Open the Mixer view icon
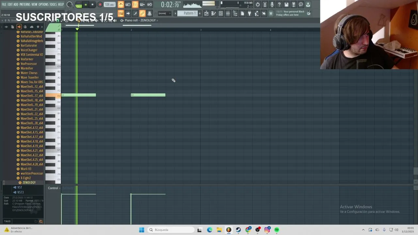 tap(228, 13)
